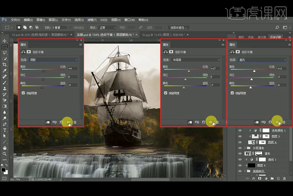Viewport: 293px width, 196px height.
Task: Open the 图层(L) menu
Action: (53, 20)
